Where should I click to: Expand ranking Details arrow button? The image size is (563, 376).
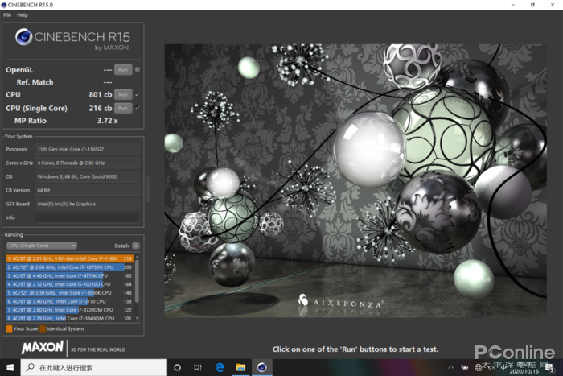coord(135,245)
